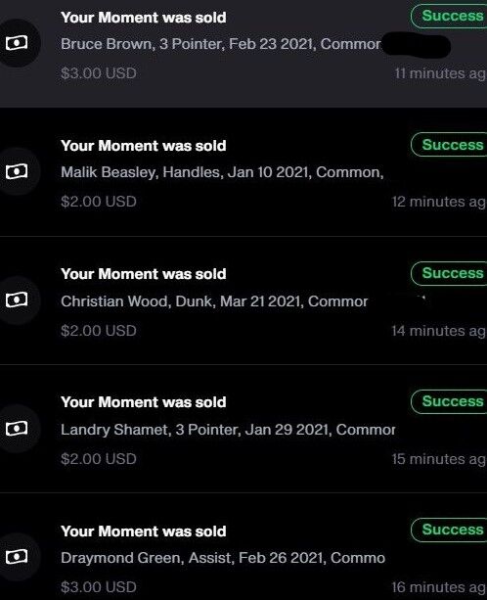
Task: Click the money icon beside Bruce Brown sale
Action: click(17, 43)
